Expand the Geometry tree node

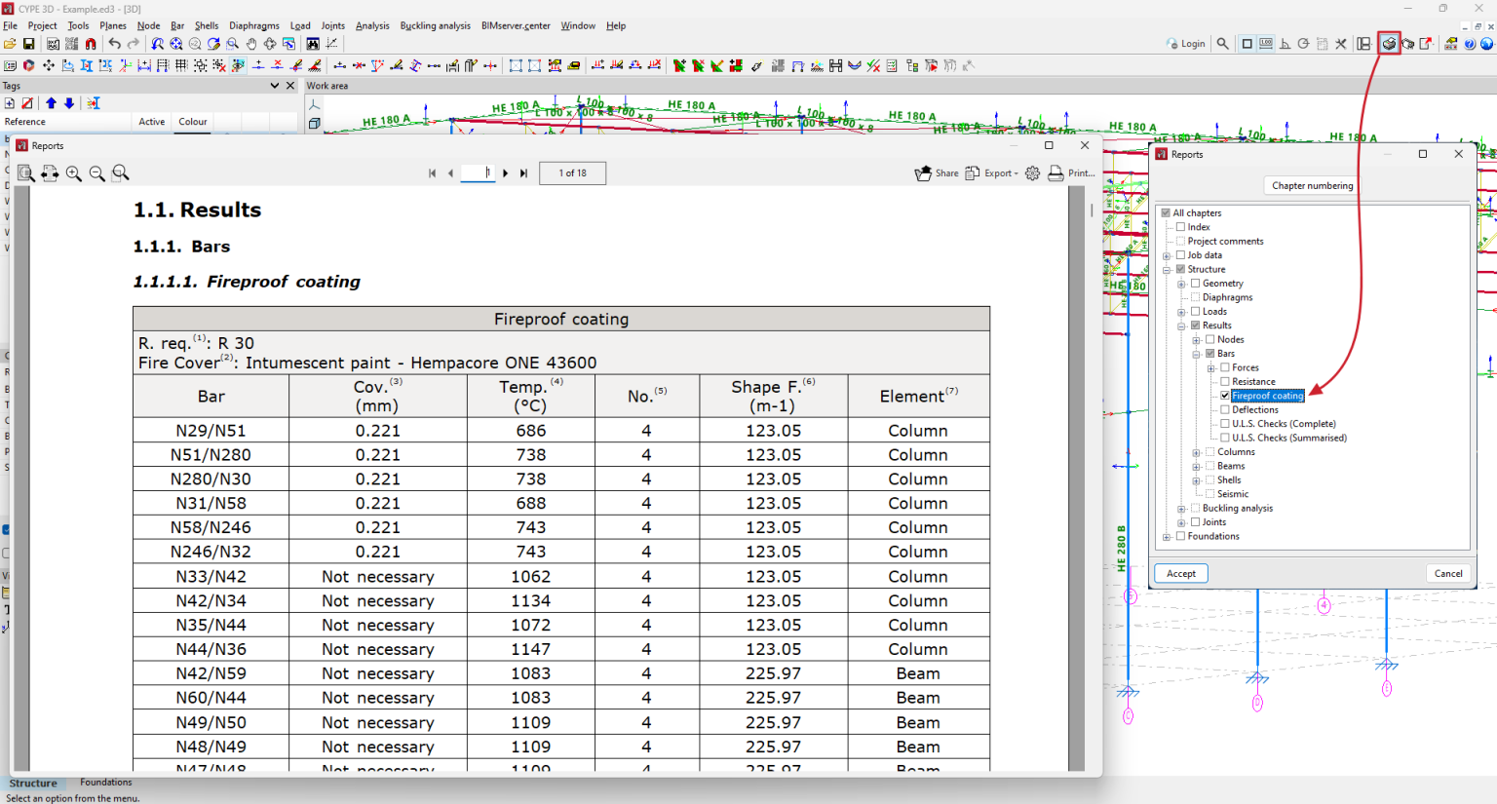click(x=1181, y=284)
